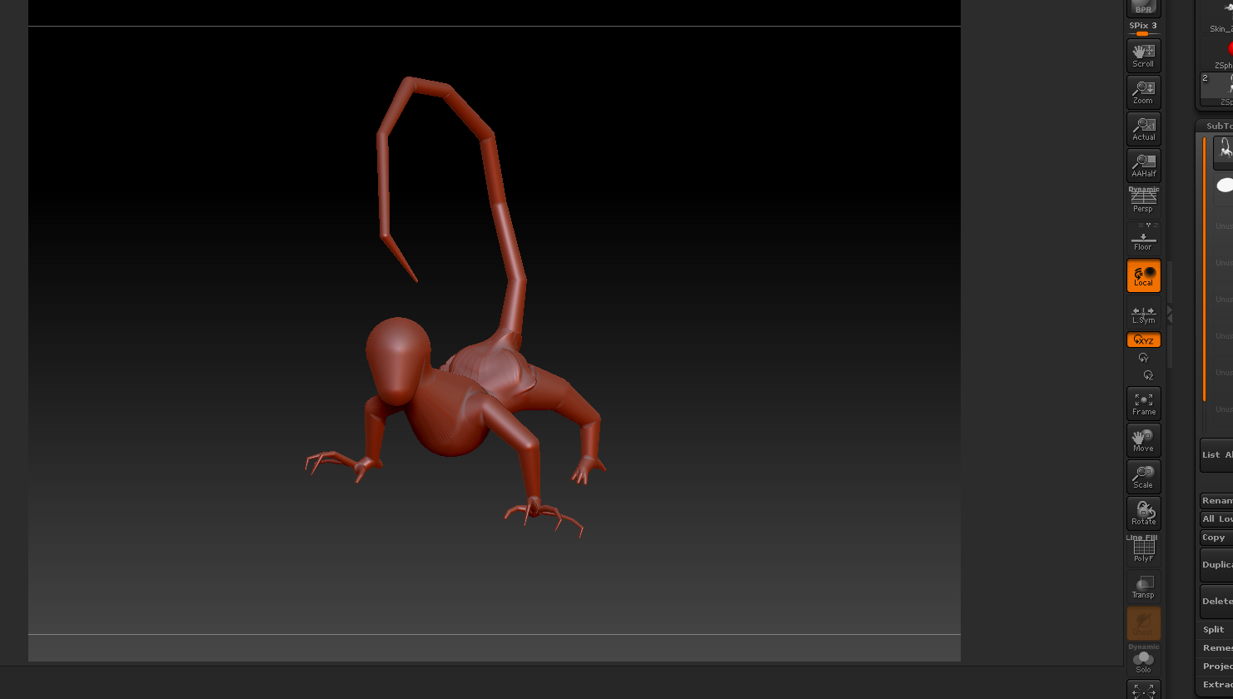Click the Delete subtool button
1233x699 pixels.
[x=1217, y=602]
